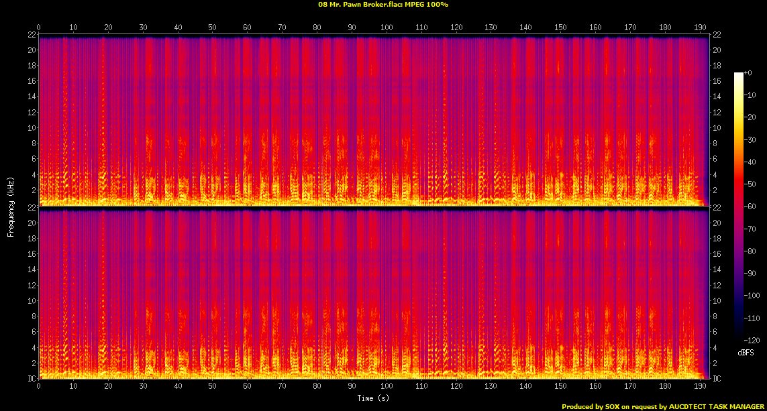Click the 150 second mark on the bottom time axis
The height and width of the screenshot is (411, 767).
click(x=560, y=386)
